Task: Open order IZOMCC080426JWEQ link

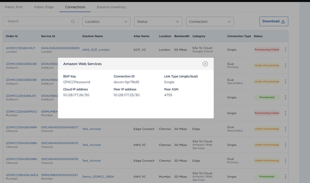Action: (x=22, y=175)
